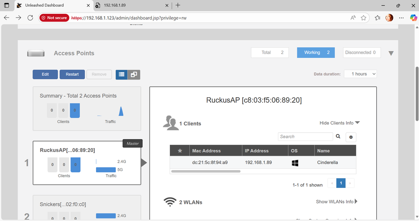Viewport: 419px width, 221px height.
Task: Click MAC address dc:21:5c:8f:94:a9
Action: tap(210, 162)
